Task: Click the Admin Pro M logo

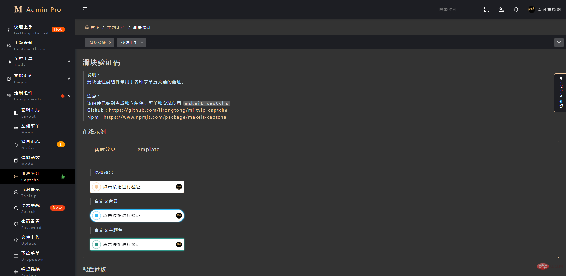Action: point(18,9)
